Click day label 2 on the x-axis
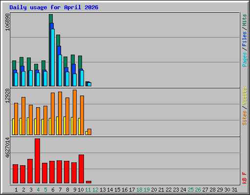Image resolution: width=250 pixels, height=195 pixels. pyautogui.click(x=23, y=190)
